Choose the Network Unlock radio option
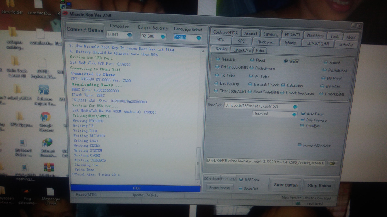This screenshot has height=217, width=387. click(x=264, y=85)
